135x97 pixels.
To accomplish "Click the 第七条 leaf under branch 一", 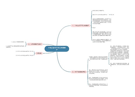I will 94,28.
